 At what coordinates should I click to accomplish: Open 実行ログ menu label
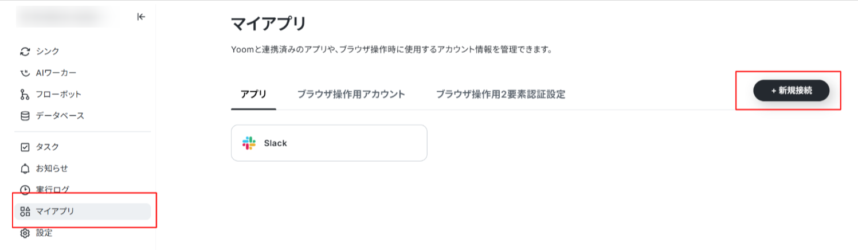click(x=53, y=190)
